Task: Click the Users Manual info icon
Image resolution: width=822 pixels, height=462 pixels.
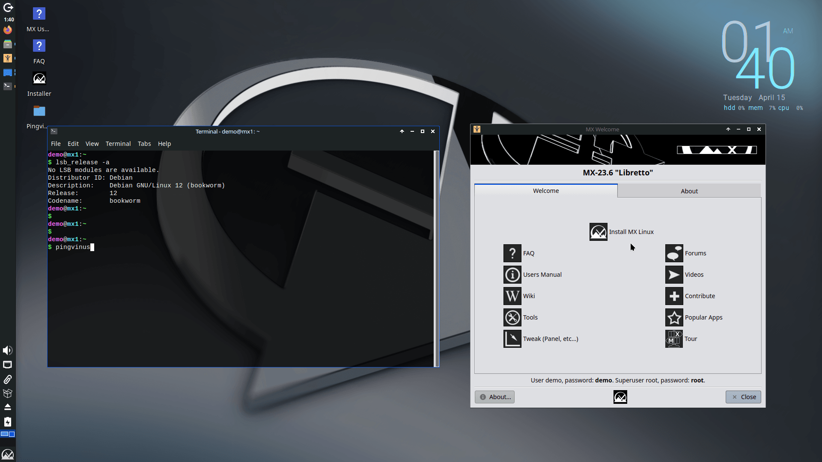Action: pos(512,275)
